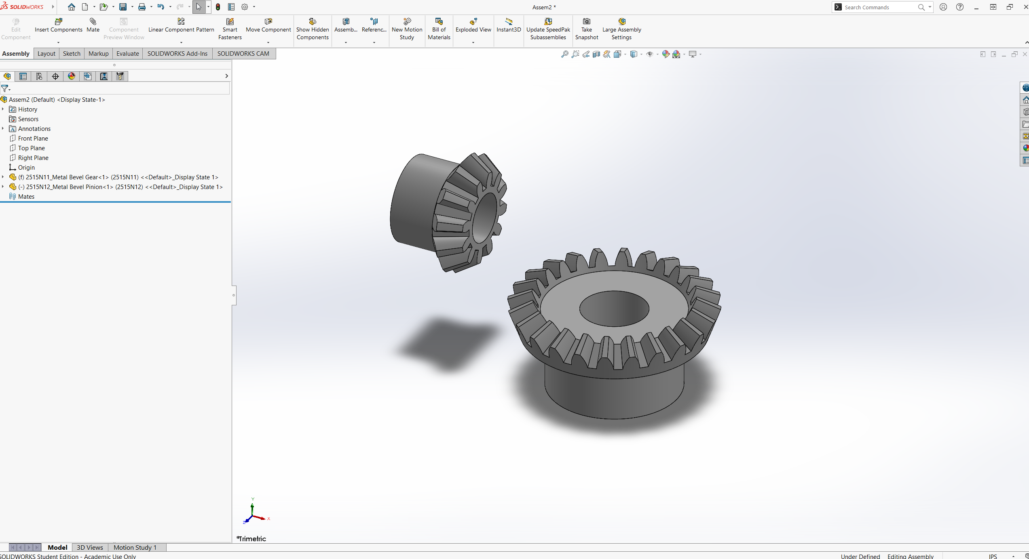Image resolution: width=1029 pixels, height=559 pixels.
Task: Expand the Metal Bevel Gear component
Action: tap(3, 177)
